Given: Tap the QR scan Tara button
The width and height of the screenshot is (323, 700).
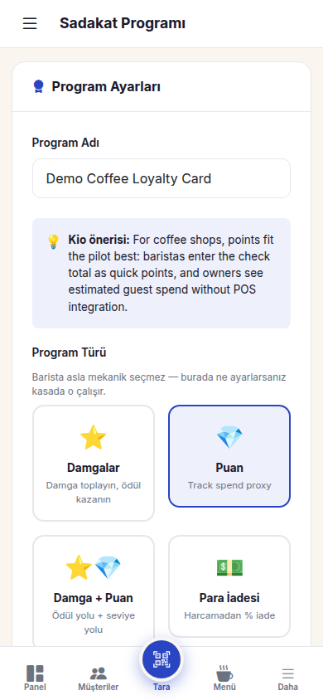Looking at the screenshot, I should [161, 659].
